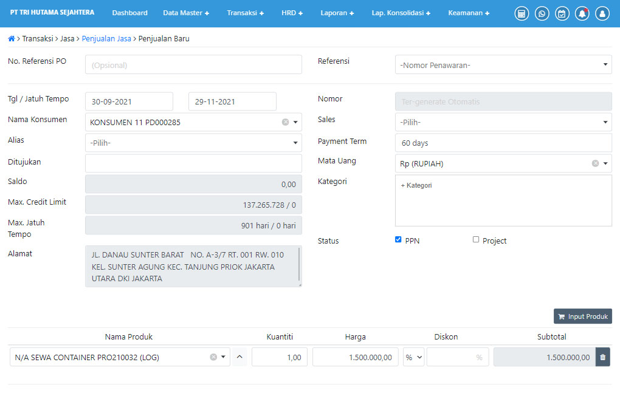Open the Alias dropdown
The height and width of the screenshot is (413, 620).
[x=193, y=143]
